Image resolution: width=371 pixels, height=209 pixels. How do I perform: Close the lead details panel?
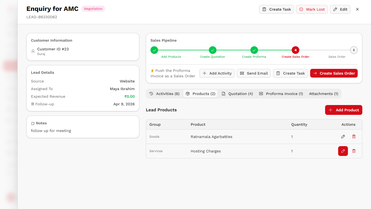point(357,9)
